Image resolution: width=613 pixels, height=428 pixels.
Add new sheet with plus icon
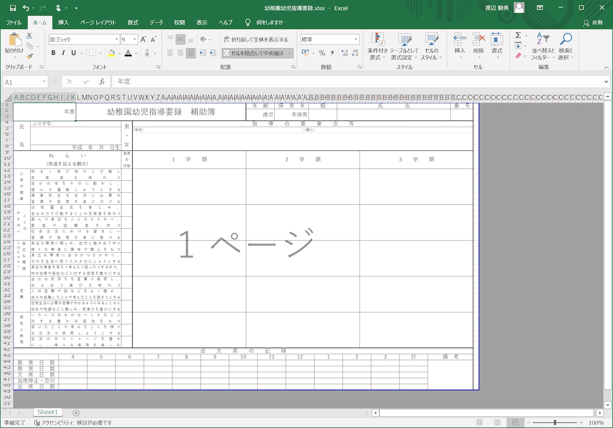click(76, 413)
